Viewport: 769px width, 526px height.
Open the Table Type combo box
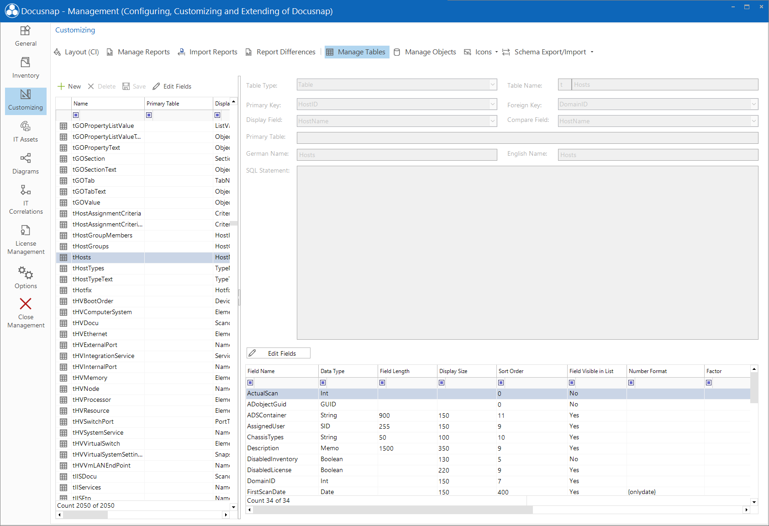point(397,85)
